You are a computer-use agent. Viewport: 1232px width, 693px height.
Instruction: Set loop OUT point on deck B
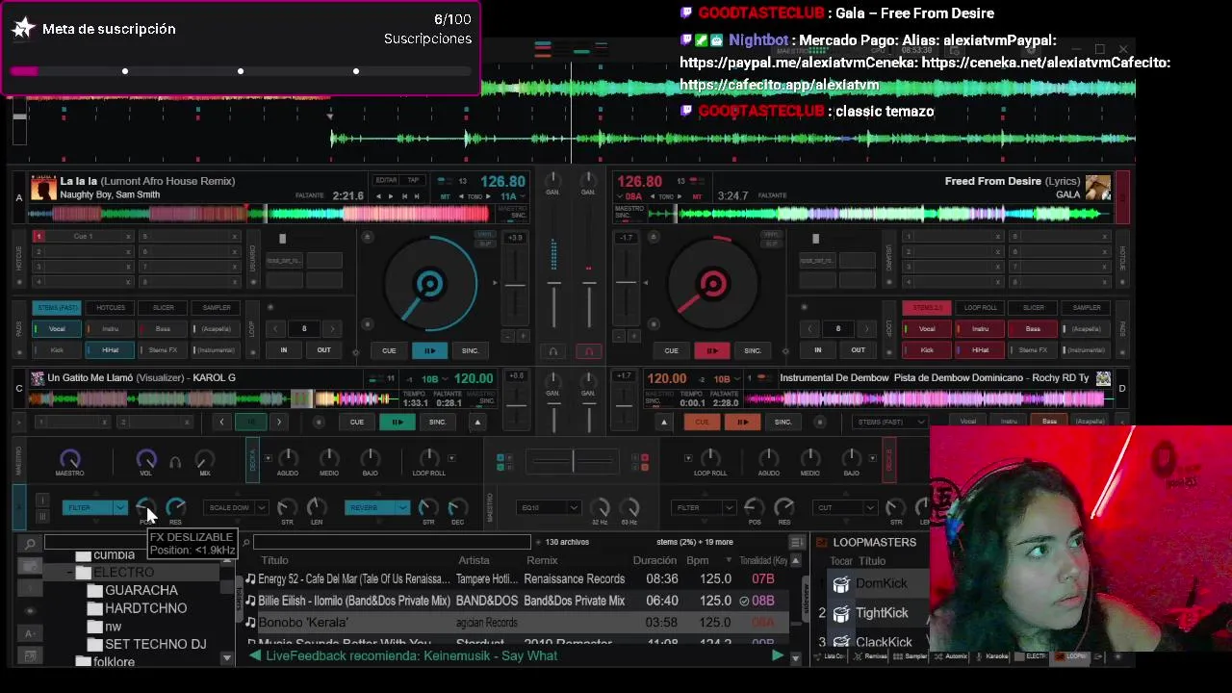pyautogui.click(x=858, y=350)
